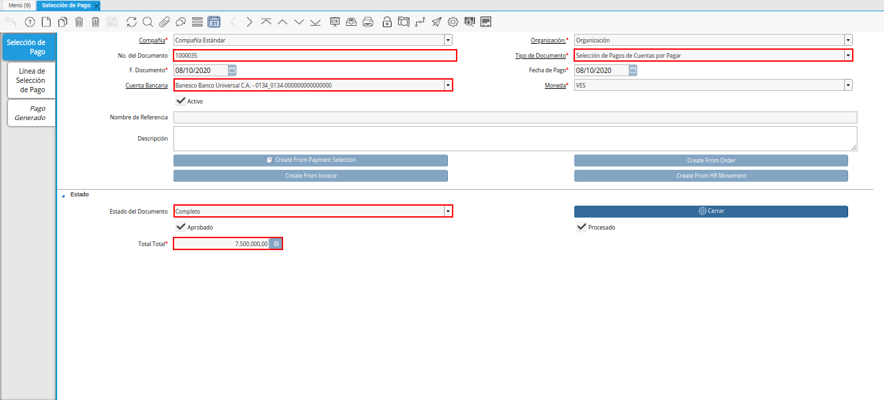Open the Moneda dropdown

848,85
